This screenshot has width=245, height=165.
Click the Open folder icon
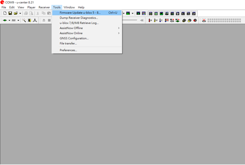click(16, 13)
